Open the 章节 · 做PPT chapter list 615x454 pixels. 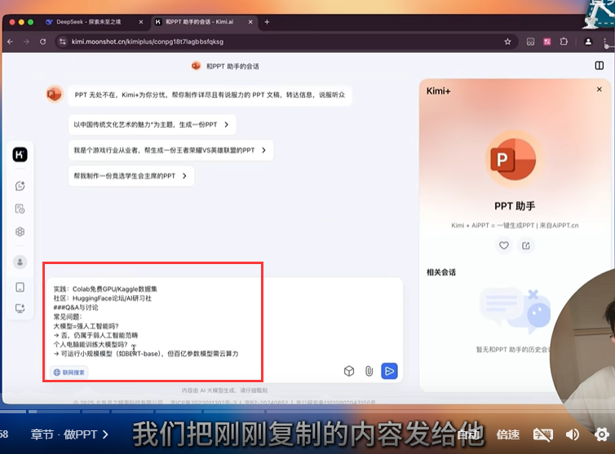pos(69,434)
